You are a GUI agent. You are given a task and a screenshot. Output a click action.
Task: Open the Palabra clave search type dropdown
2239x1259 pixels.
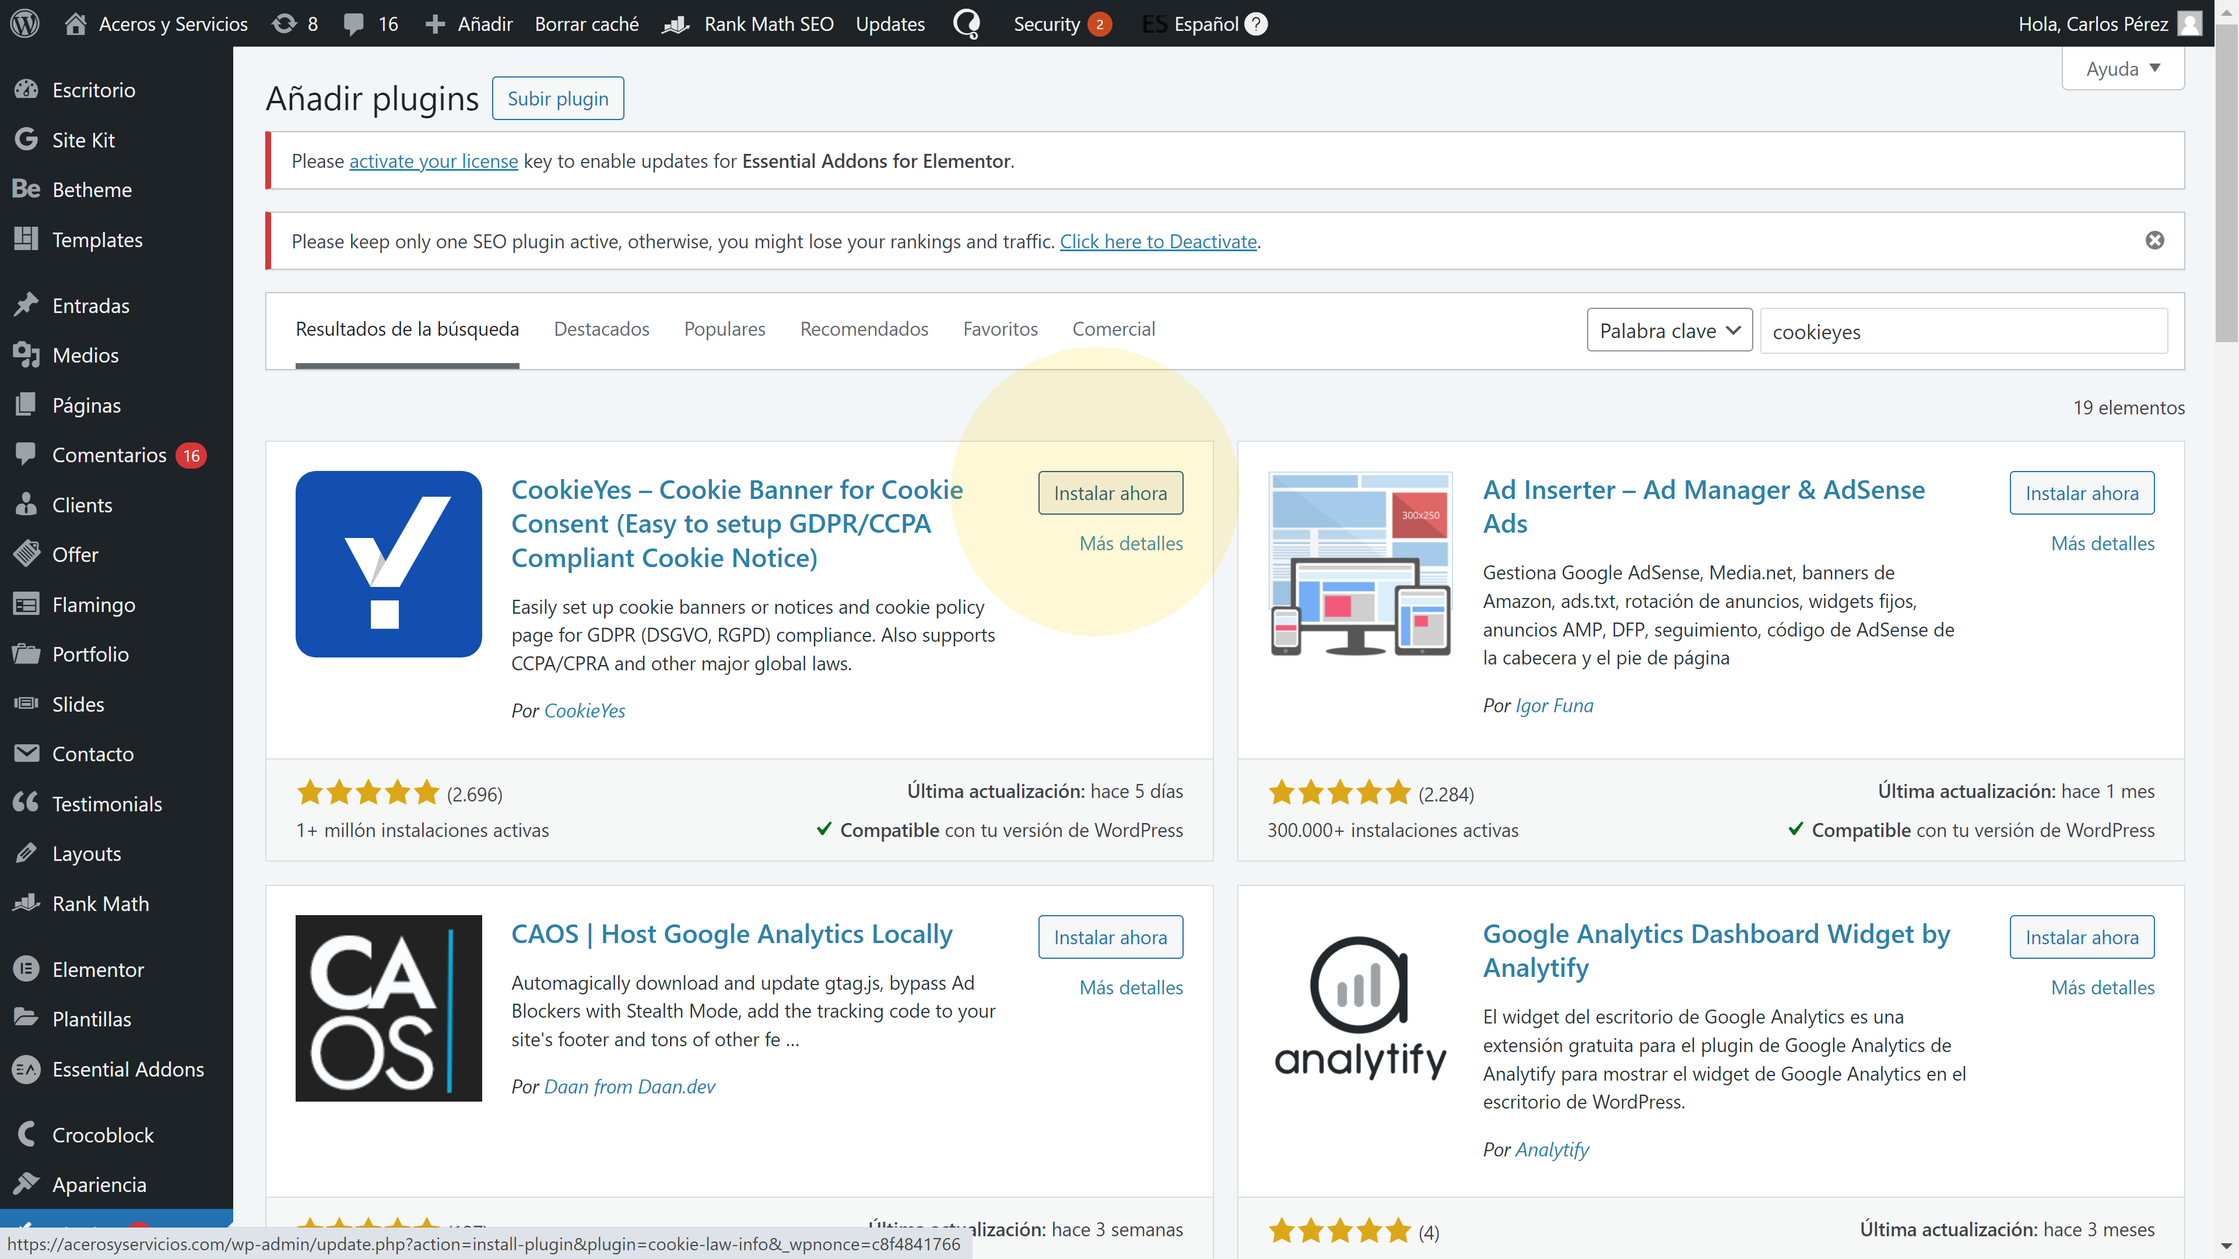(x=1669, y=330)
